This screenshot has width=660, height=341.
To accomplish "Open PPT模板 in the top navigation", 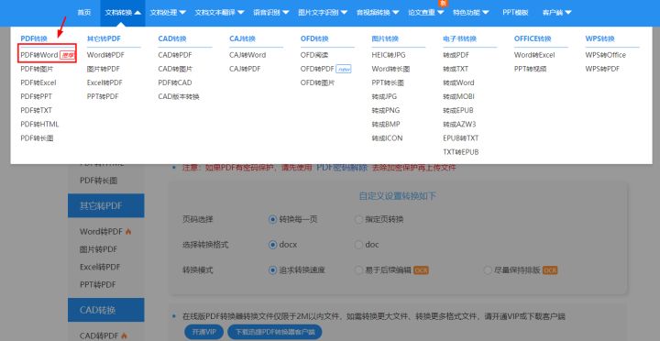I will pos(515,13).
